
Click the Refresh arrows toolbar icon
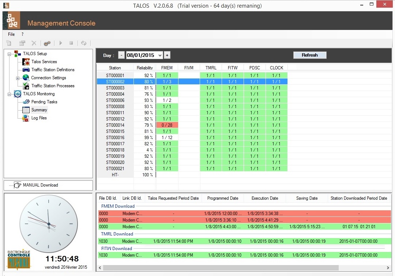click(84, 43)
